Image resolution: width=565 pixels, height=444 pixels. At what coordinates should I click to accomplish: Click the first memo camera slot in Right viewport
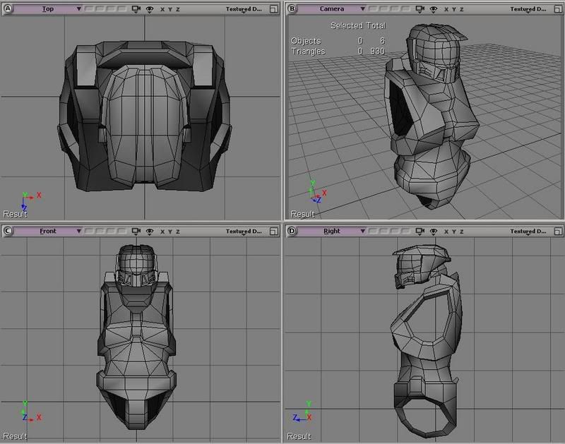pyautogui.click(x=372, y=231)
